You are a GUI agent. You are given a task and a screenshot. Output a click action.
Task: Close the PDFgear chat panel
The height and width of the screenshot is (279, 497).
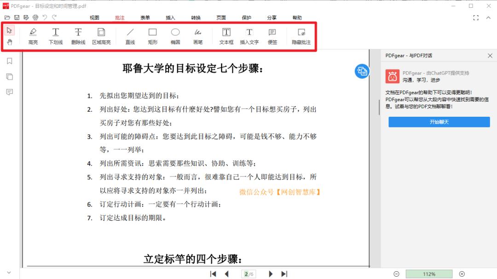tap(489, 55)
